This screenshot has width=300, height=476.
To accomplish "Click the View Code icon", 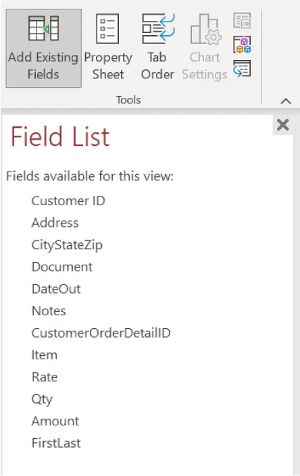I will point(242,45).
